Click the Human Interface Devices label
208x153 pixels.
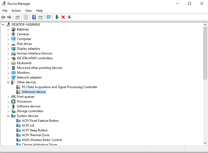tap(34, 53)
